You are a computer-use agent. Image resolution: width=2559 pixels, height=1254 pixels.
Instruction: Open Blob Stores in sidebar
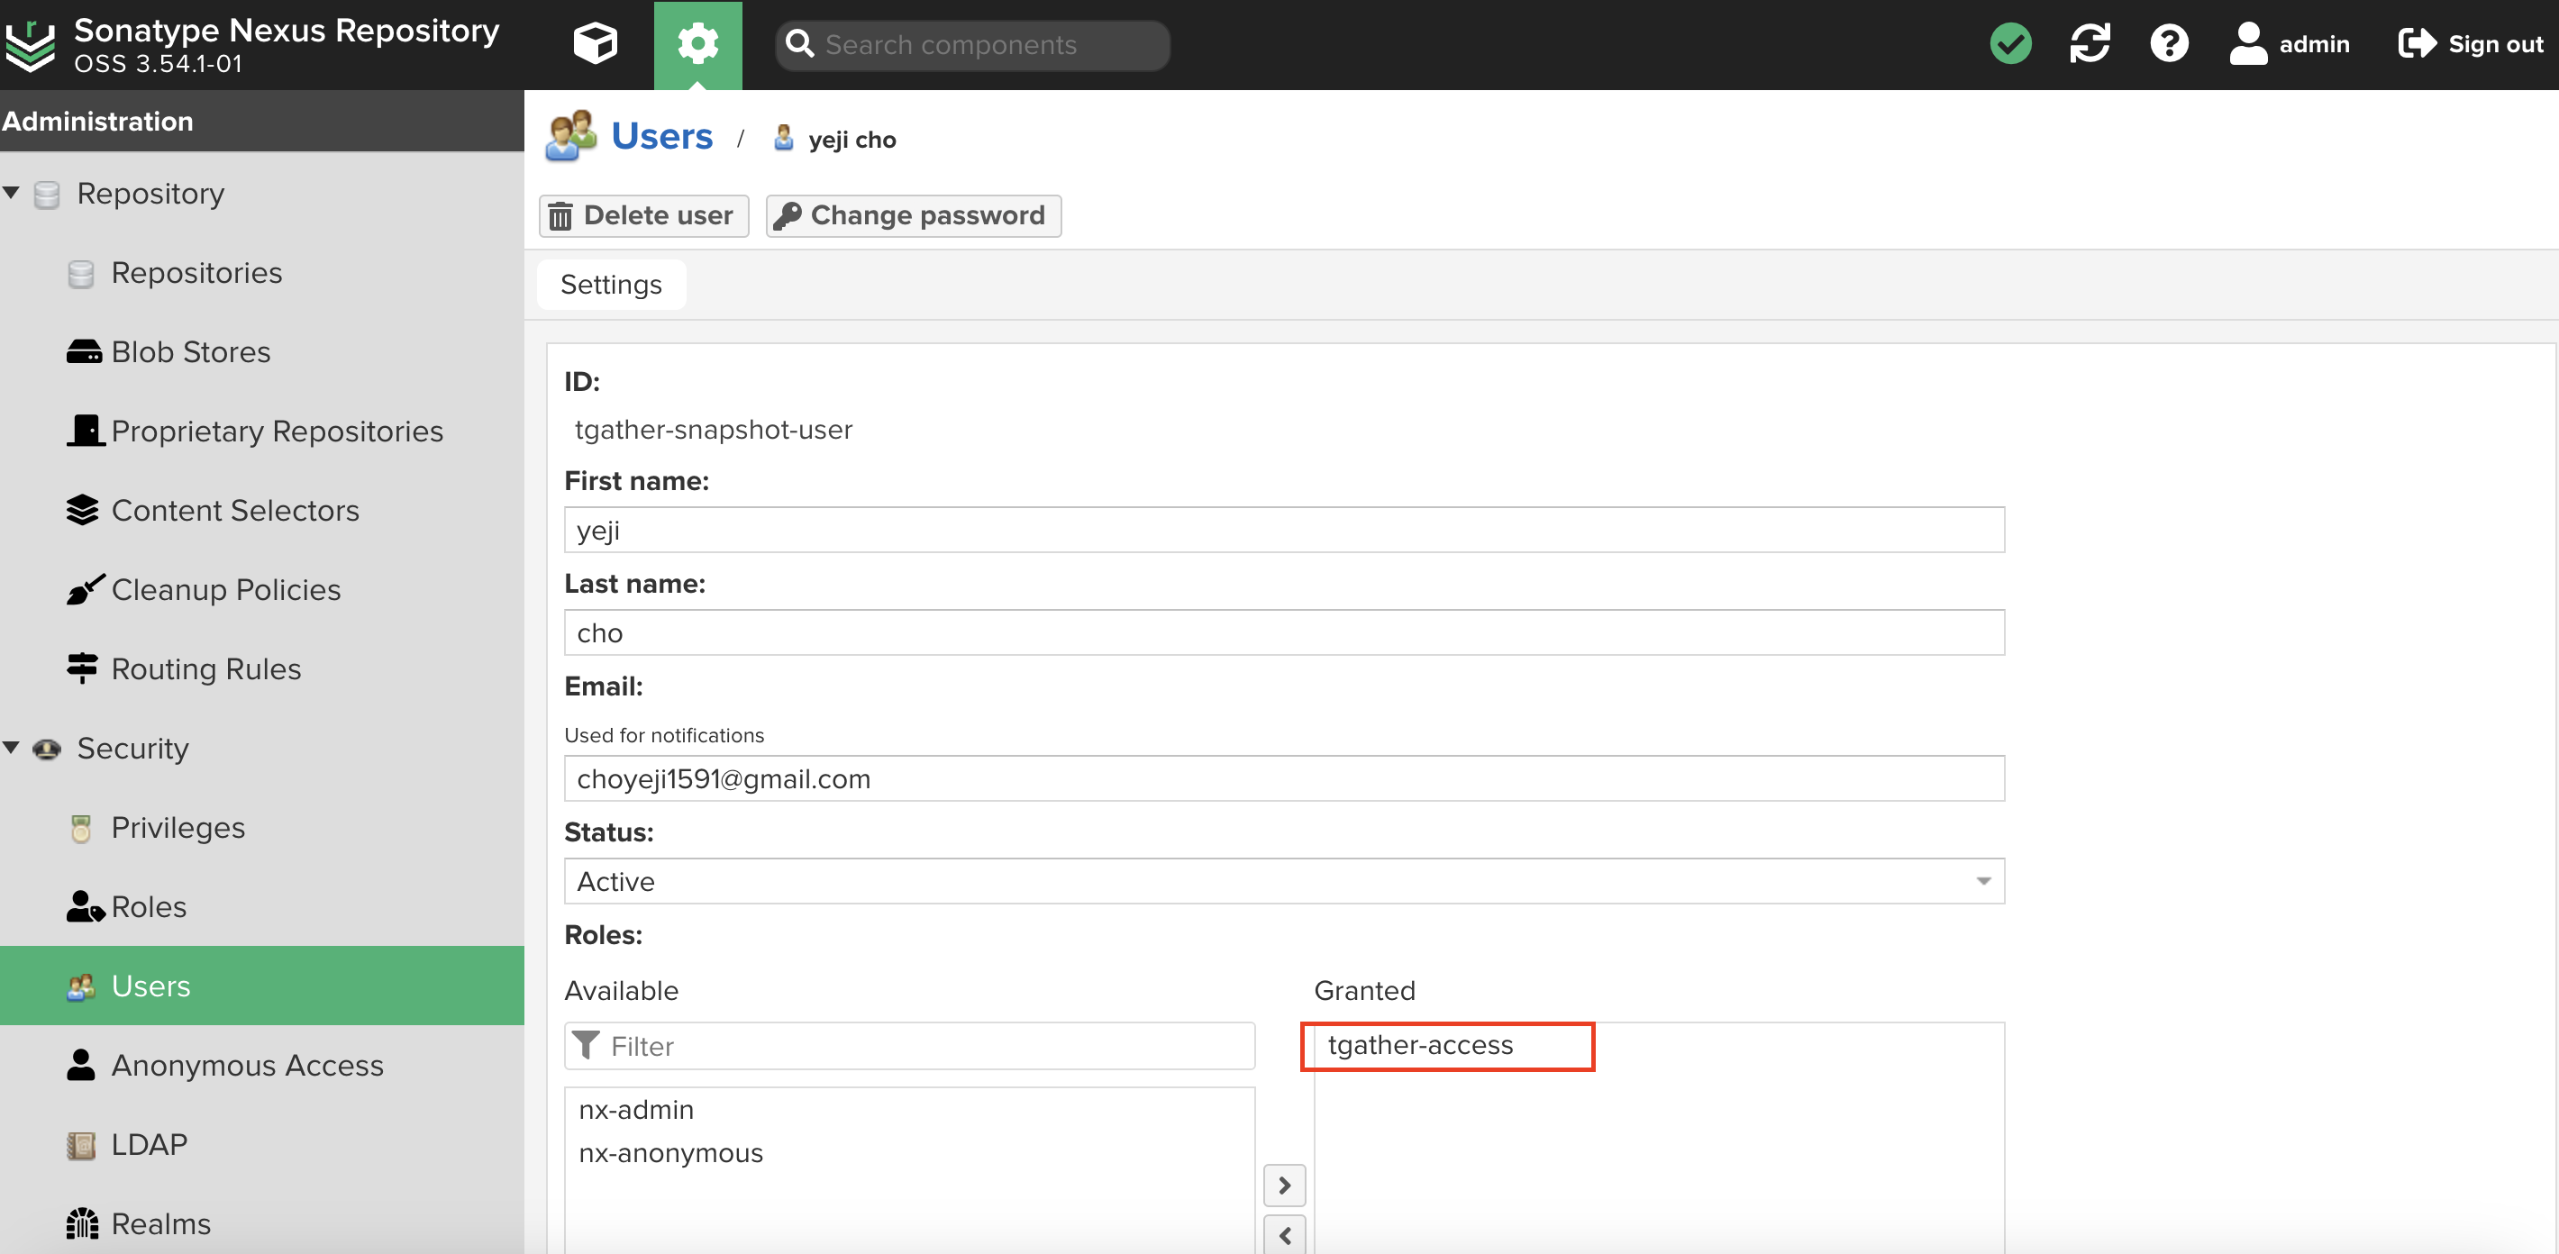point(191,351)
